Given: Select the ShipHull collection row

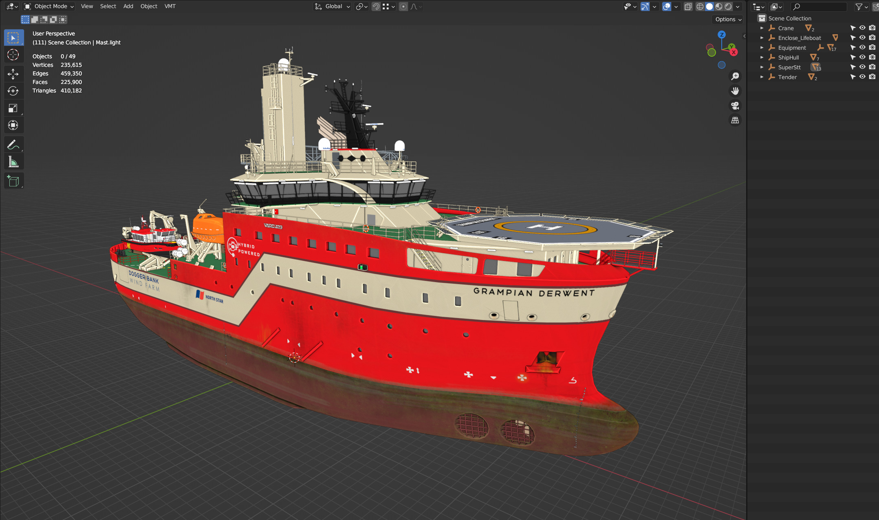Looking at the screenshot, I should 813,57.
